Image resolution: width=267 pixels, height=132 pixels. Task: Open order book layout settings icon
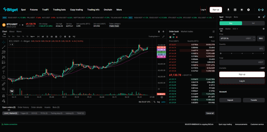[213, 32]
